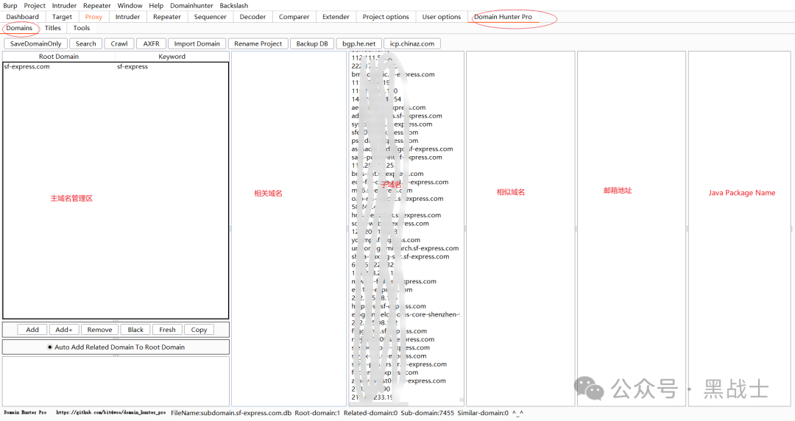The image size is (795, 421).
Task: Switch to the Sequencer tab
Action: 210,17
